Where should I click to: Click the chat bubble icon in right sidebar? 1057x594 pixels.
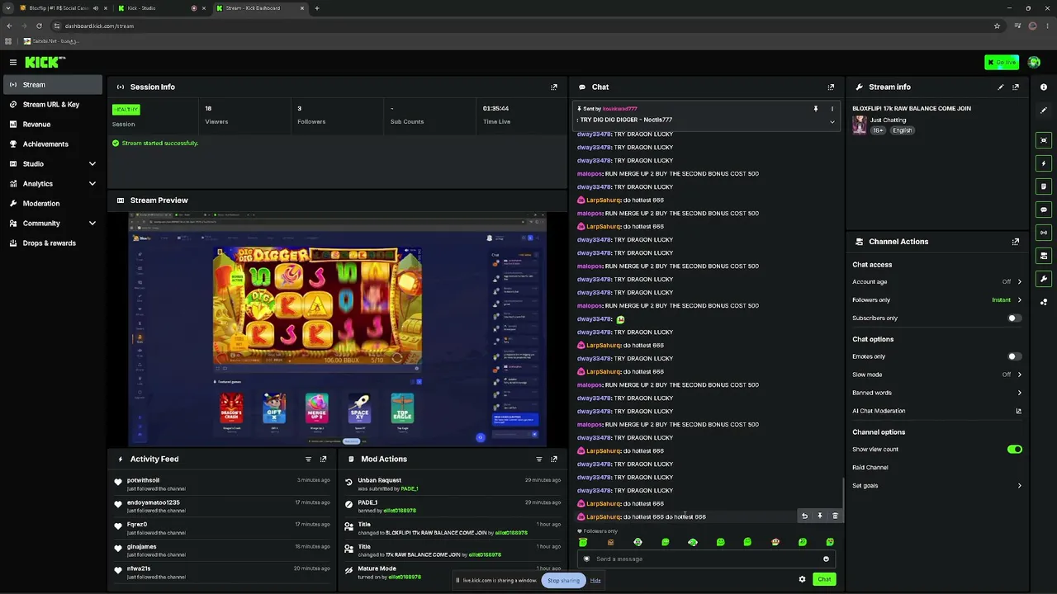[x=1044, y=210]
